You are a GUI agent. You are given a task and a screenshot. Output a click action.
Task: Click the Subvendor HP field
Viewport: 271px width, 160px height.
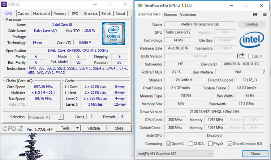pos(180,64)
